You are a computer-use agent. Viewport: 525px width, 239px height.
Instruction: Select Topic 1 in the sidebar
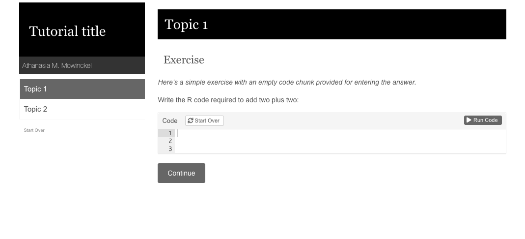pyautogui.click(x=83, y=89)
